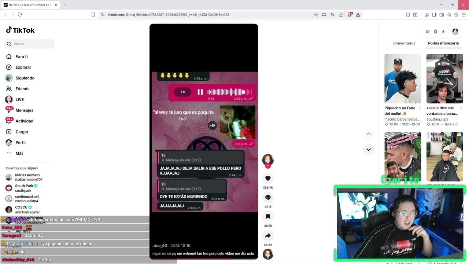Open Mensajes inbox

pos(19,110)
